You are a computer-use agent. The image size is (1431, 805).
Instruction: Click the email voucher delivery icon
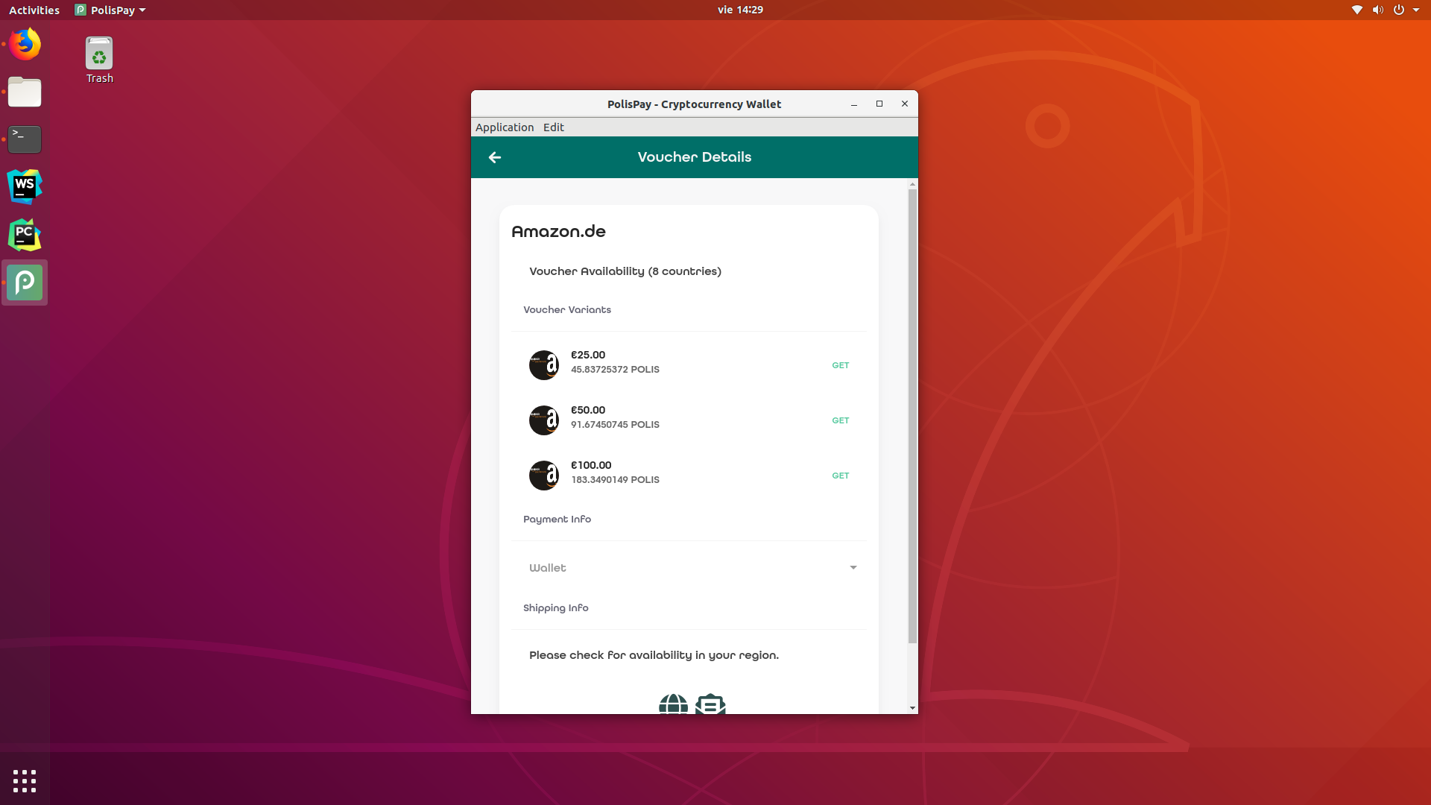(710, 705)
